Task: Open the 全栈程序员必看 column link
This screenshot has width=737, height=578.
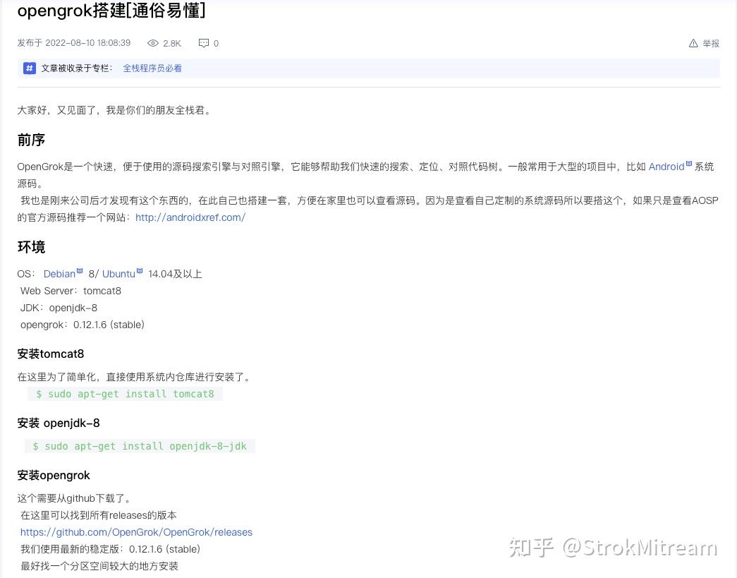Action: [152, 68]
